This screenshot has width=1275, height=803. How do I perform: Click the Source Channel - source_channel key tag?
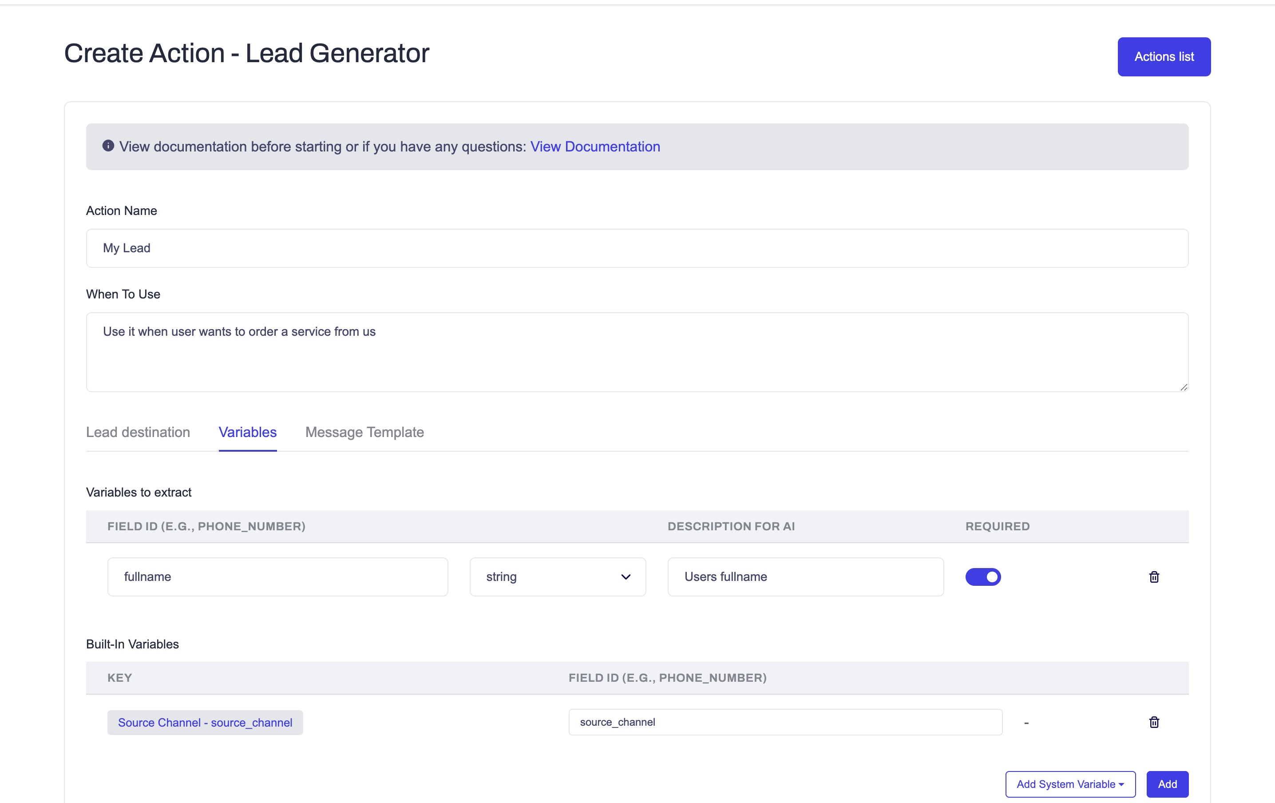[x=205, y=723]
